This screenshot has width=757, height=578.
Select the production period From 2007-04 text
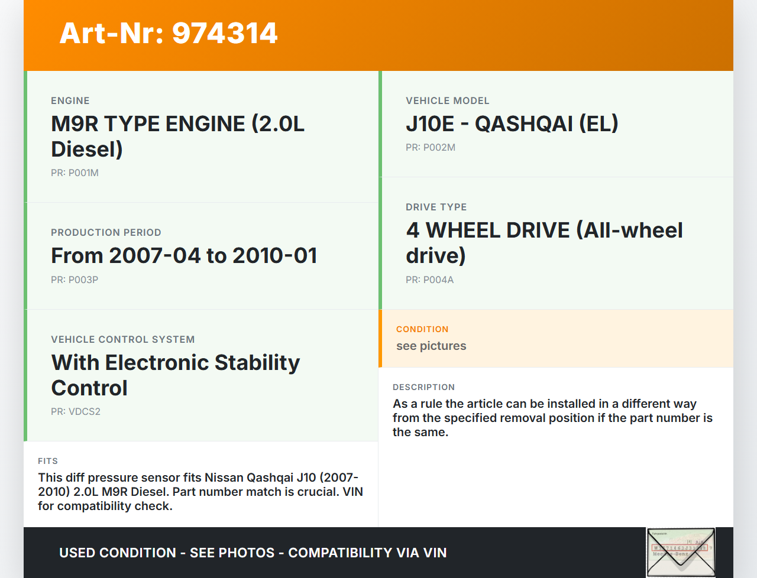[184, 256]
